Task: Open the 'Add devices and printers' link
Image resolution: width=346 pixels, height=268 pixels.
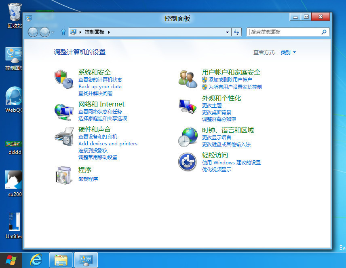Action: [x=108, y=144]
